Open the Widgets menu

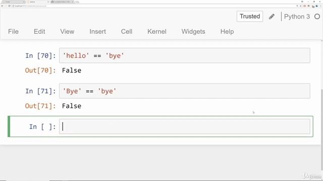pos(193,32)
